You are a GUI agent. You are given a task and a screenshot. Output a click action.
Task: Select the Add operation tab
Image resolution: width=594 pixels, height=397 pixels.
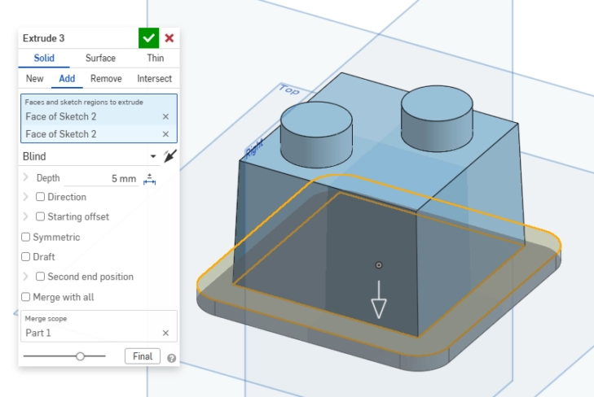[67, 79]
